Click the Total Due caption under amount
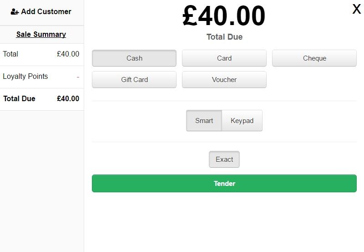 pos(224,37)
